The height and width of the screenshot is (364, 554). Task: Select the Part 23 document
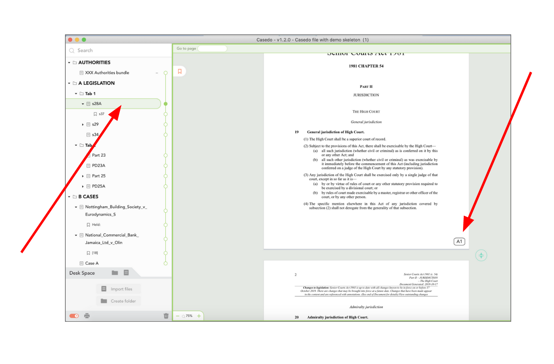click(x=99, y=155)
